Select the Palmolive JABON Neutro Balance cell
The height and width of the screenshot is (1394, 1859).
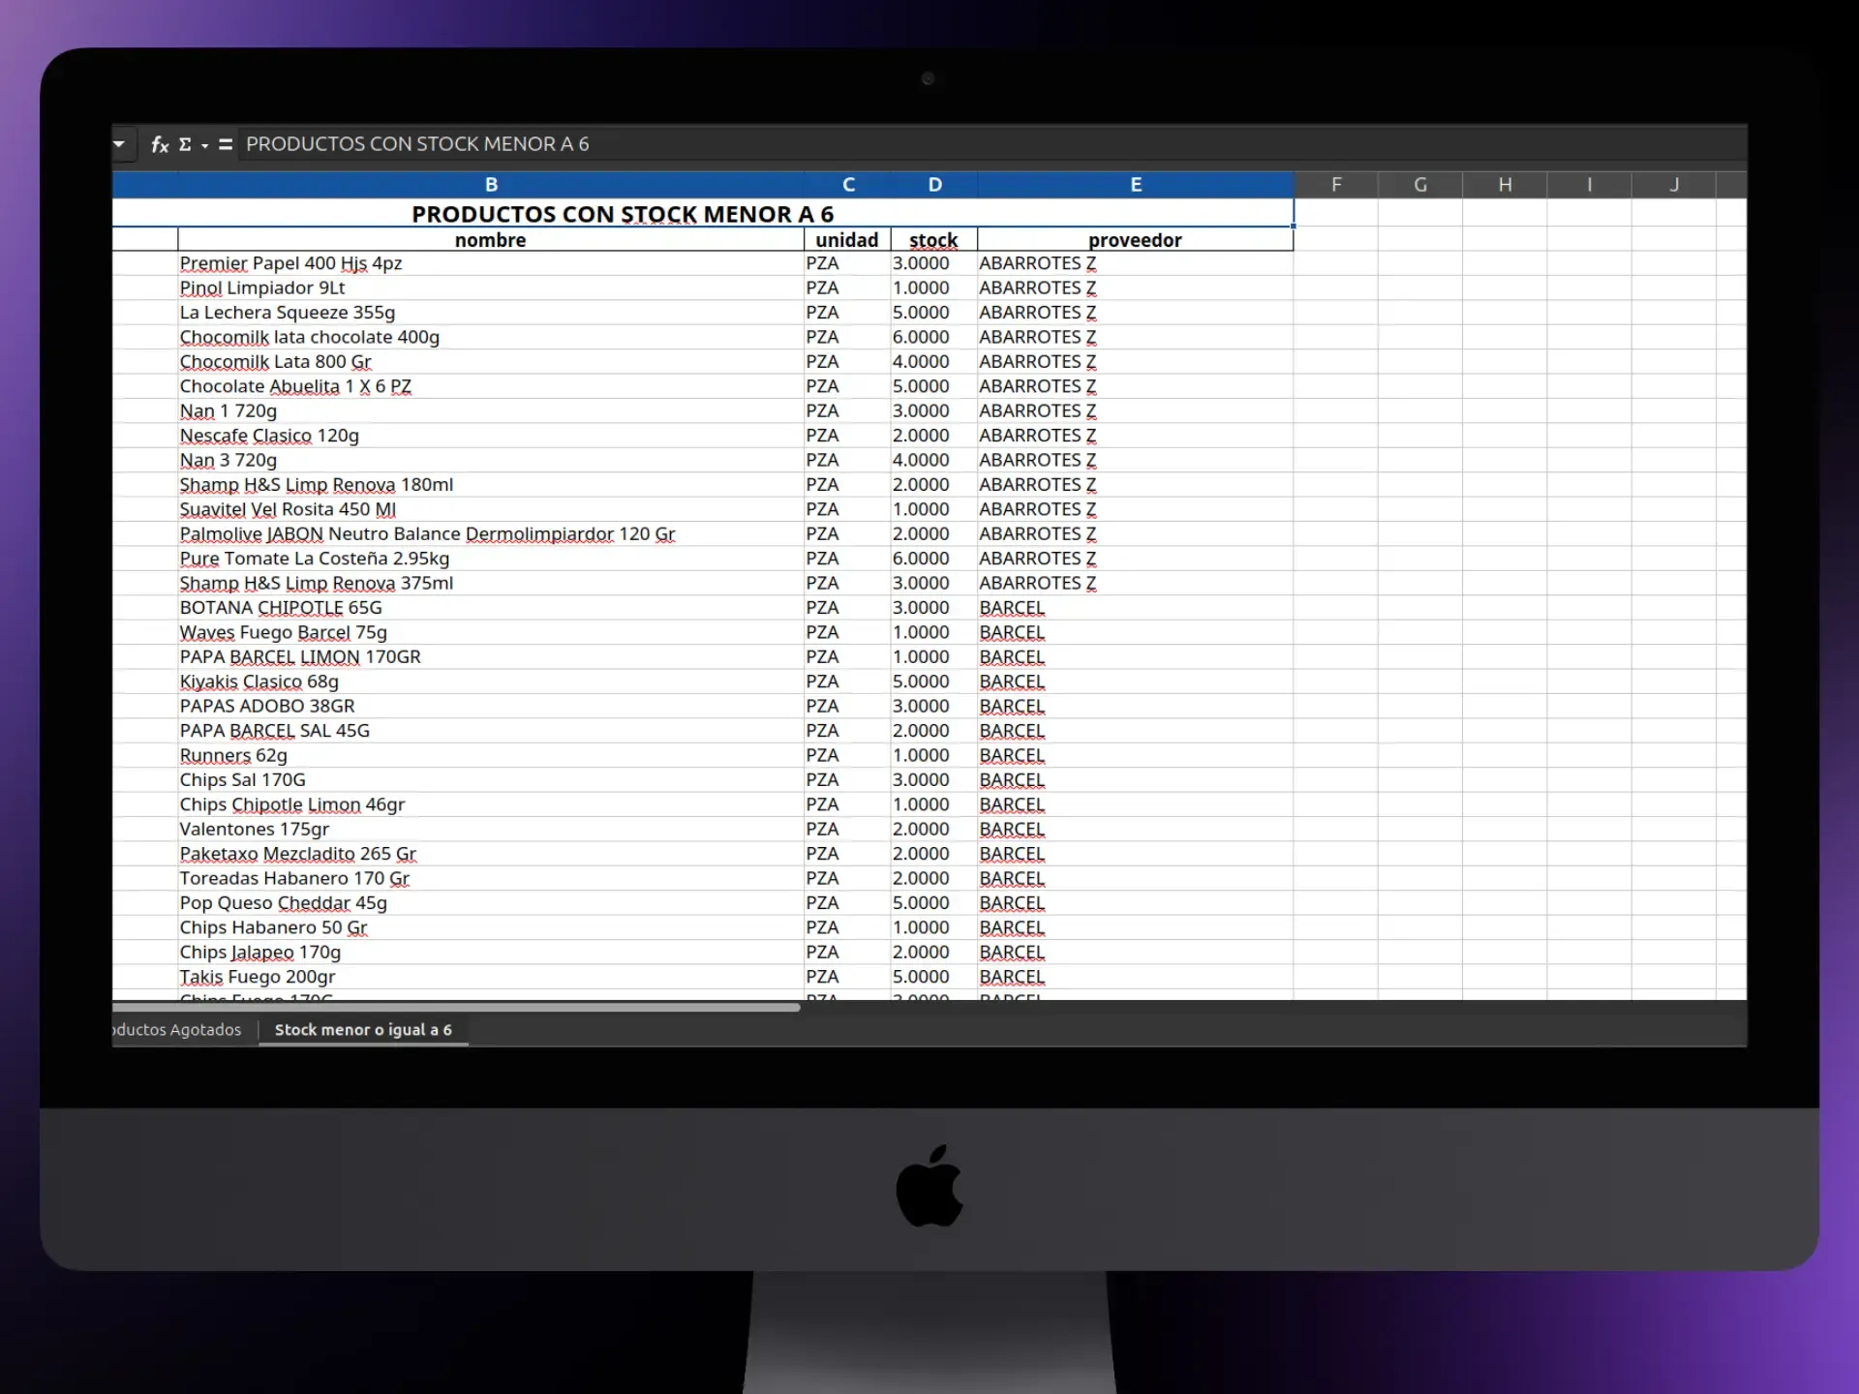(491, 534)
